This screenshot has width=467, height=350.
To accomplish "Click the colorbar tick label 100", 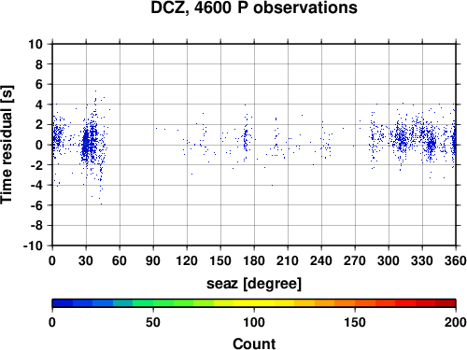I will 254,322.
